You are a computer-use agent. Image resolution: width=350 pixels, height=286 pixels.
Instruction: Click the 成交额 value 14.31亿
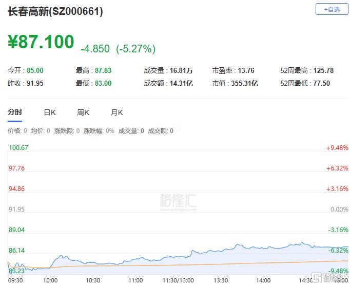coord(181,83)
